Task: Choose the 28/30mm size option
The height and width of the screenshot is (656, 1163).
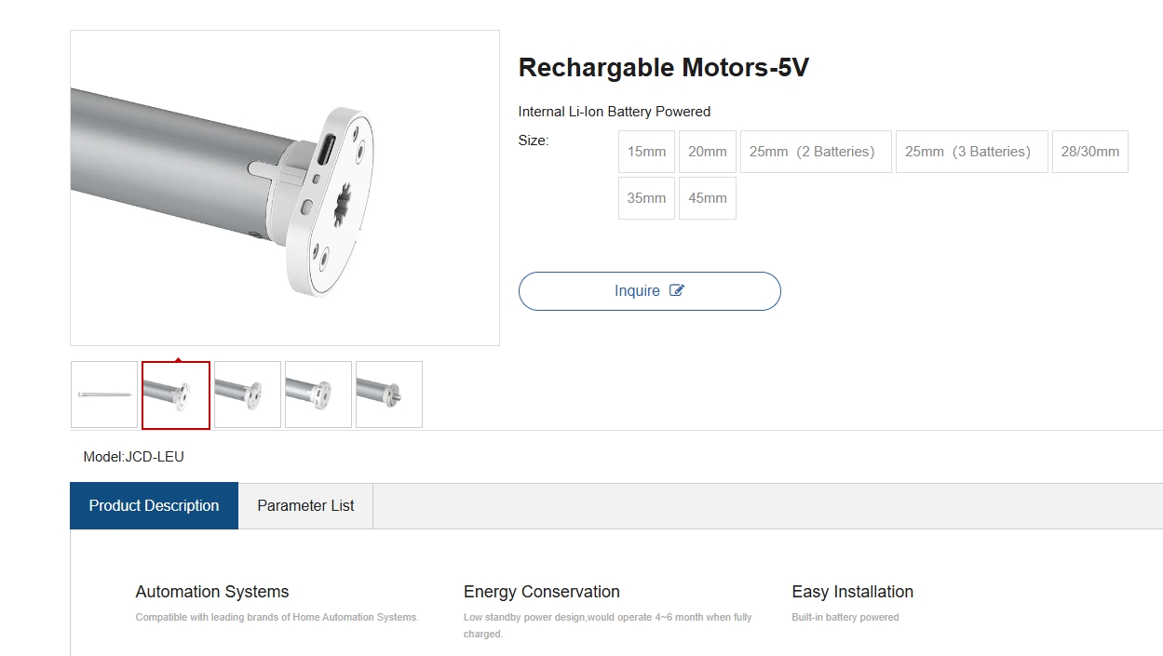Action: 1090,152
